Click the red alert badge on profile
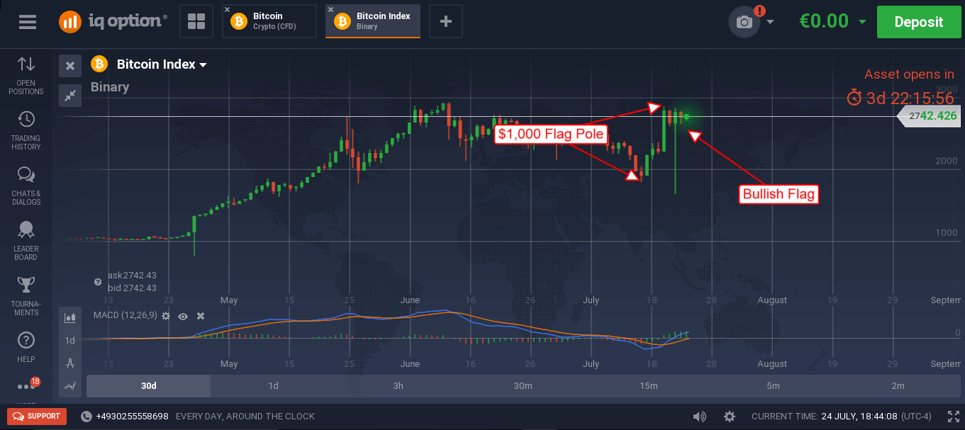The image size is (965, 430). [x=759, y=11]
